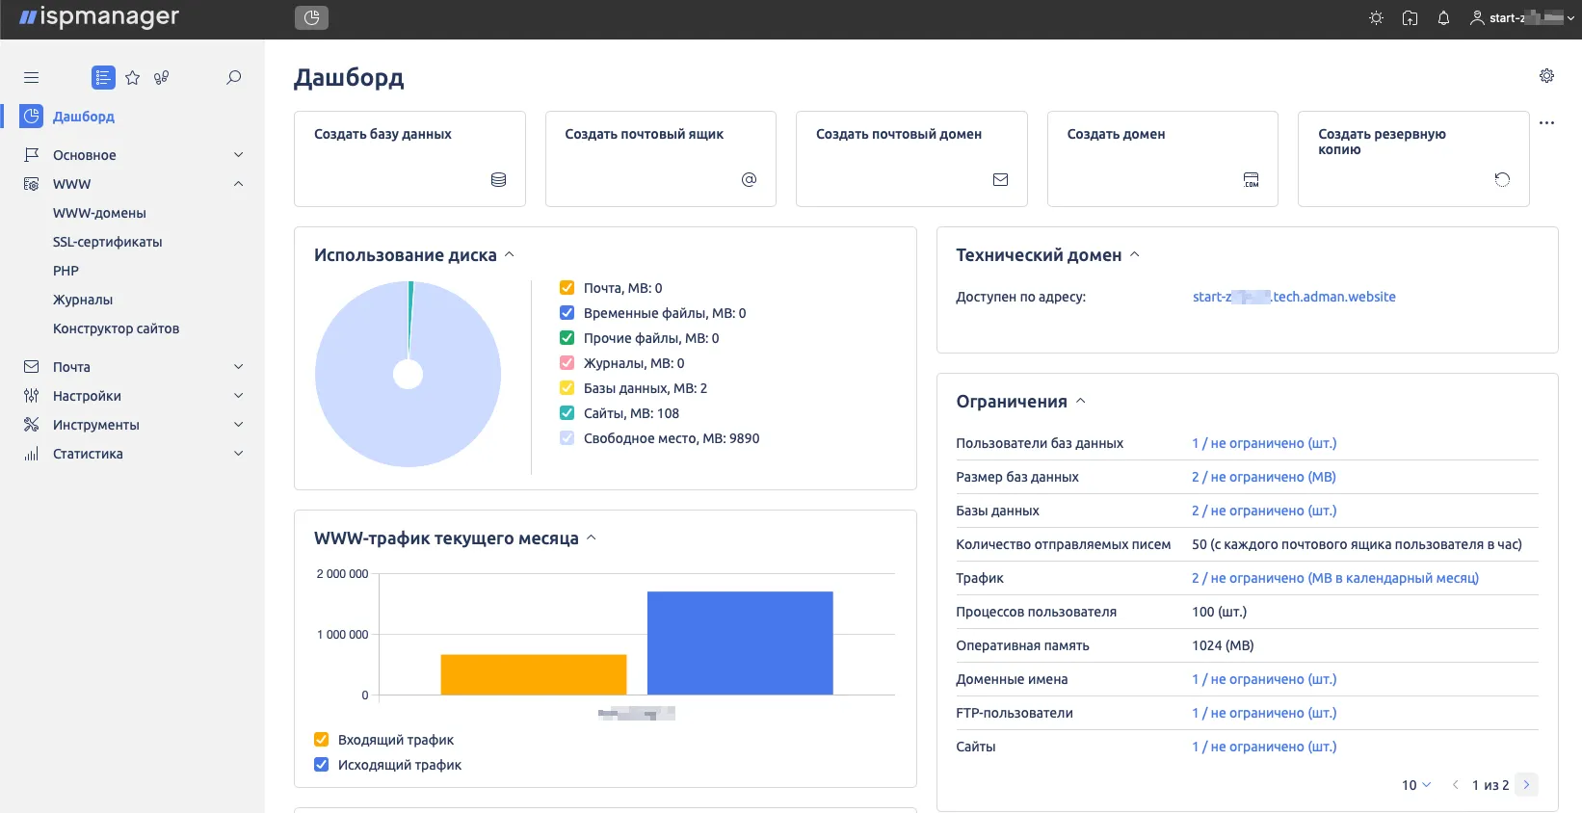This screenshot has width=1582, height=813.
Task: Collapse WWW-трафик текущего месяца panel
Action: click(x=592, y=538)
